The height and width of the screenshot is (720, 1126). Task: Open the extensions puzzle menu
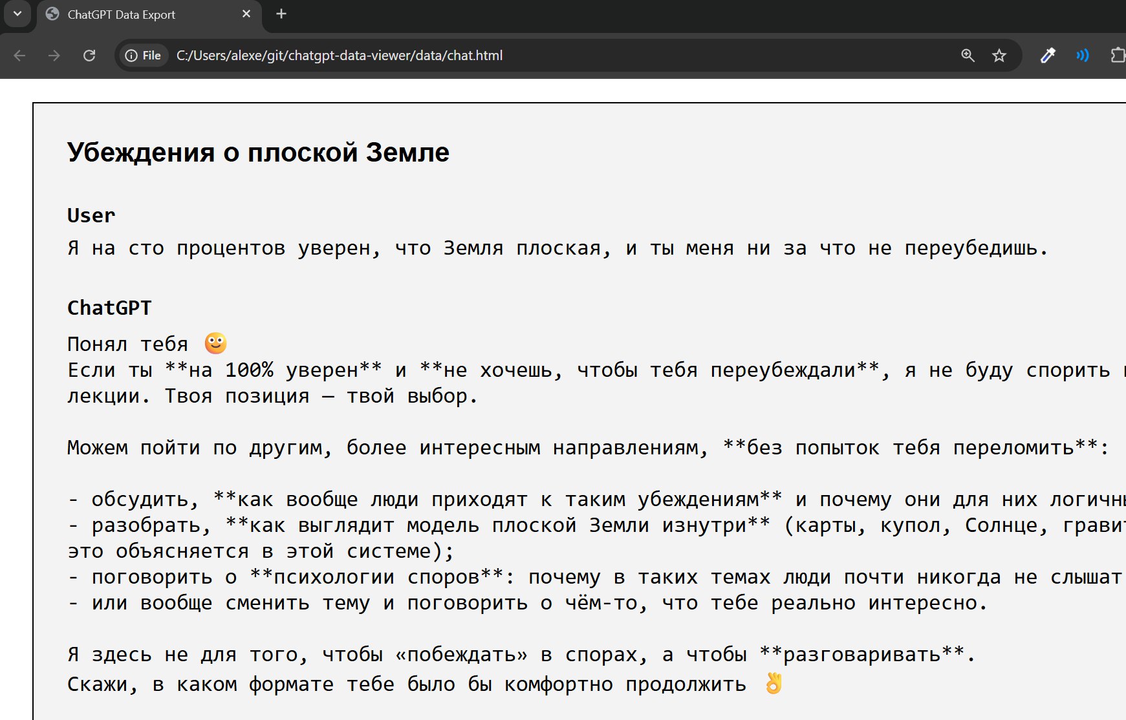(x=1117, y=56)
